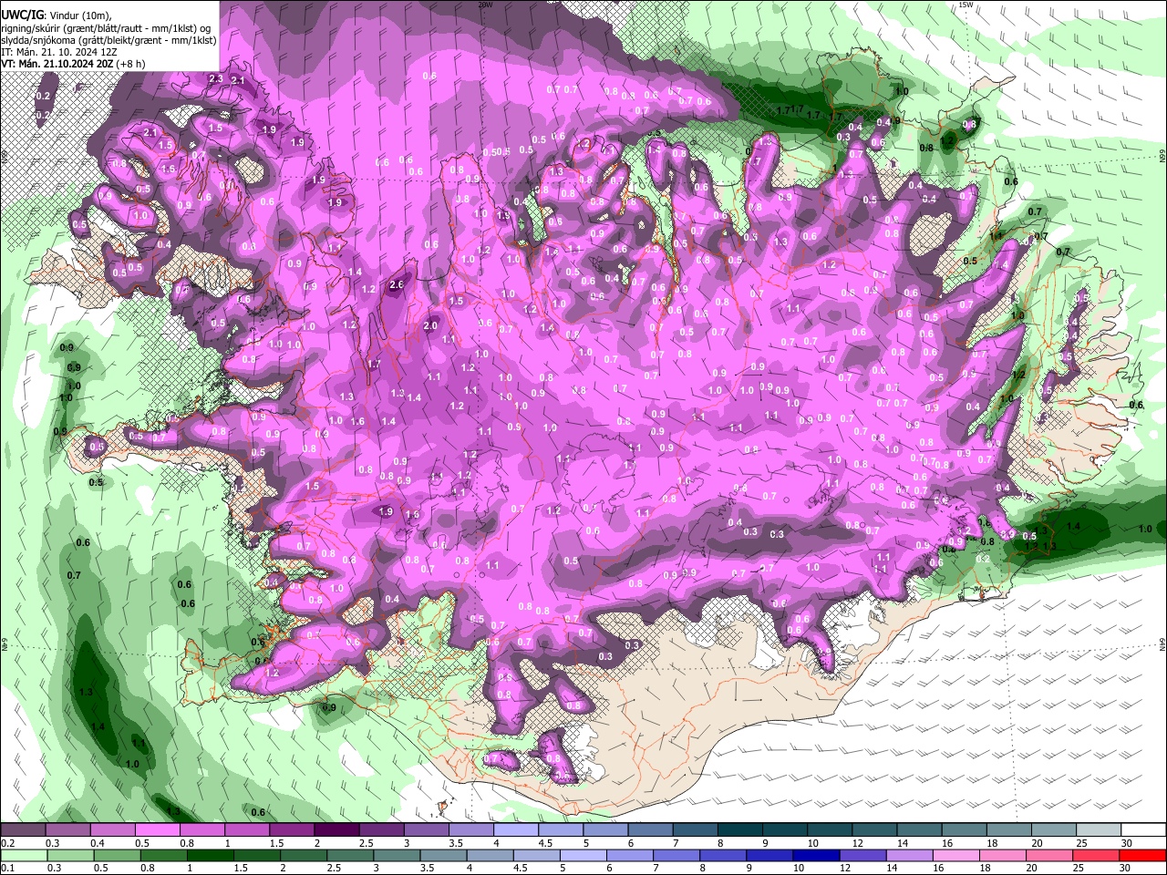
Task: Click the '15W' longitude label
Action: pos(966,5)
